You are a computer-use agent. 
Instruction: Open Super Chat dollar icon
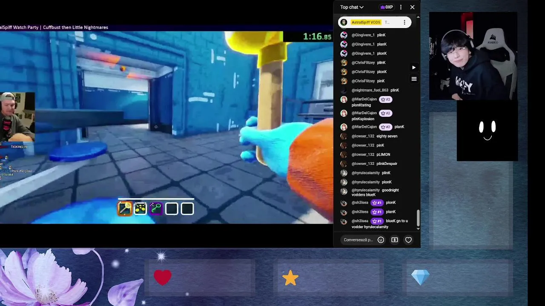[x=395, y=240]
